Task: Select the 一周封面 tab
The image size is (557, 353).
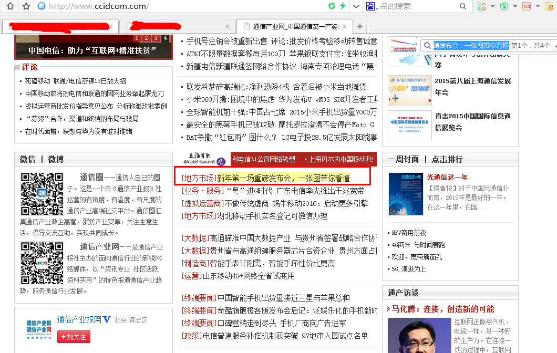Action: 403,159
